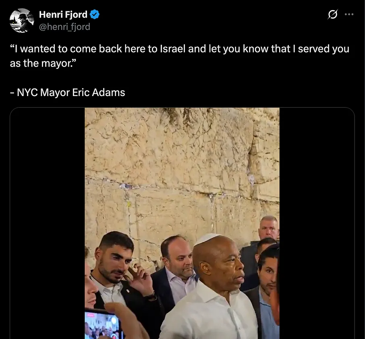Click the quote line starting "I wanted to come"
The image size is (365, 339).
pos(179,49)
